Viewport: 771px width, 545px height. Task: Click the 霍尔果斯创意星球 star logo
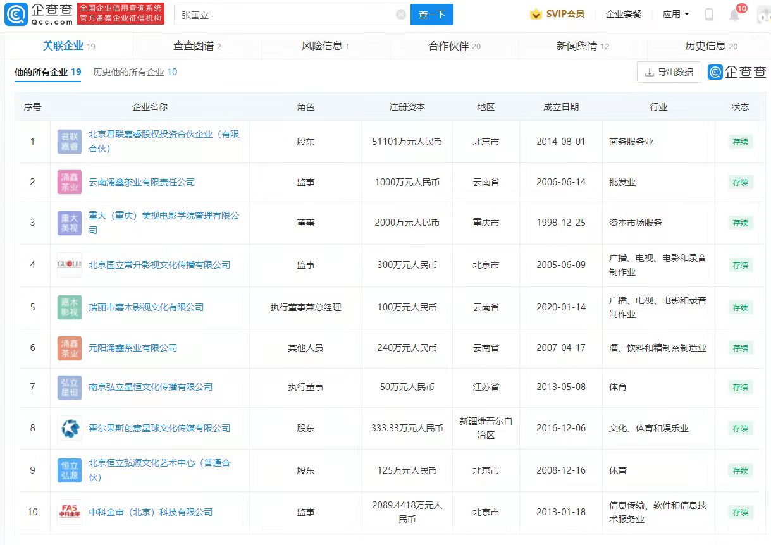70,428
